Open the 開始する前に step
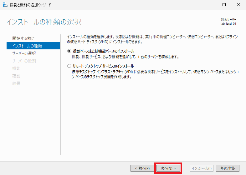 tap(23, 38)
